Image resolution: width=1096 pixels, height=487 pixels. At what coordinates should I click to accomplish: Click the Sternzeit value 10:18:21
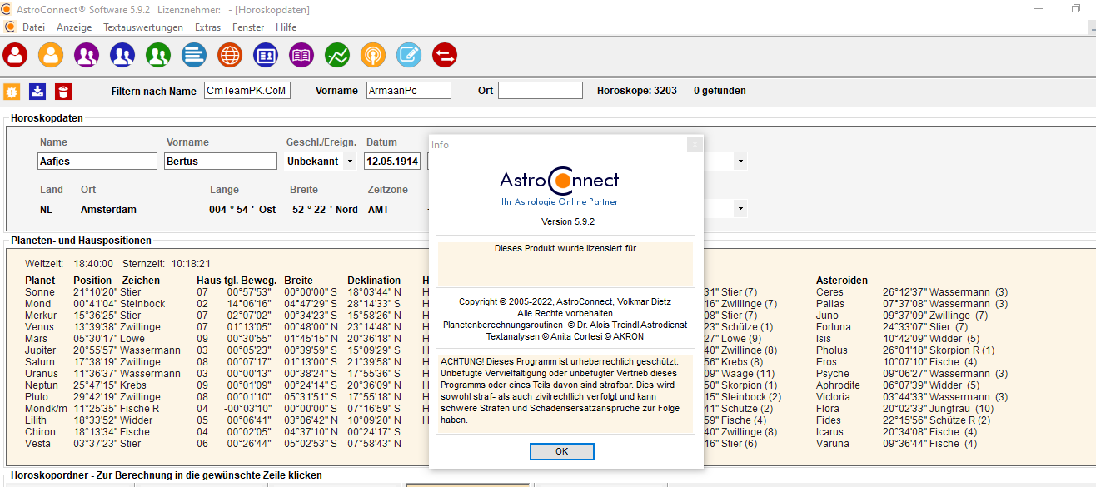point(191,263)
